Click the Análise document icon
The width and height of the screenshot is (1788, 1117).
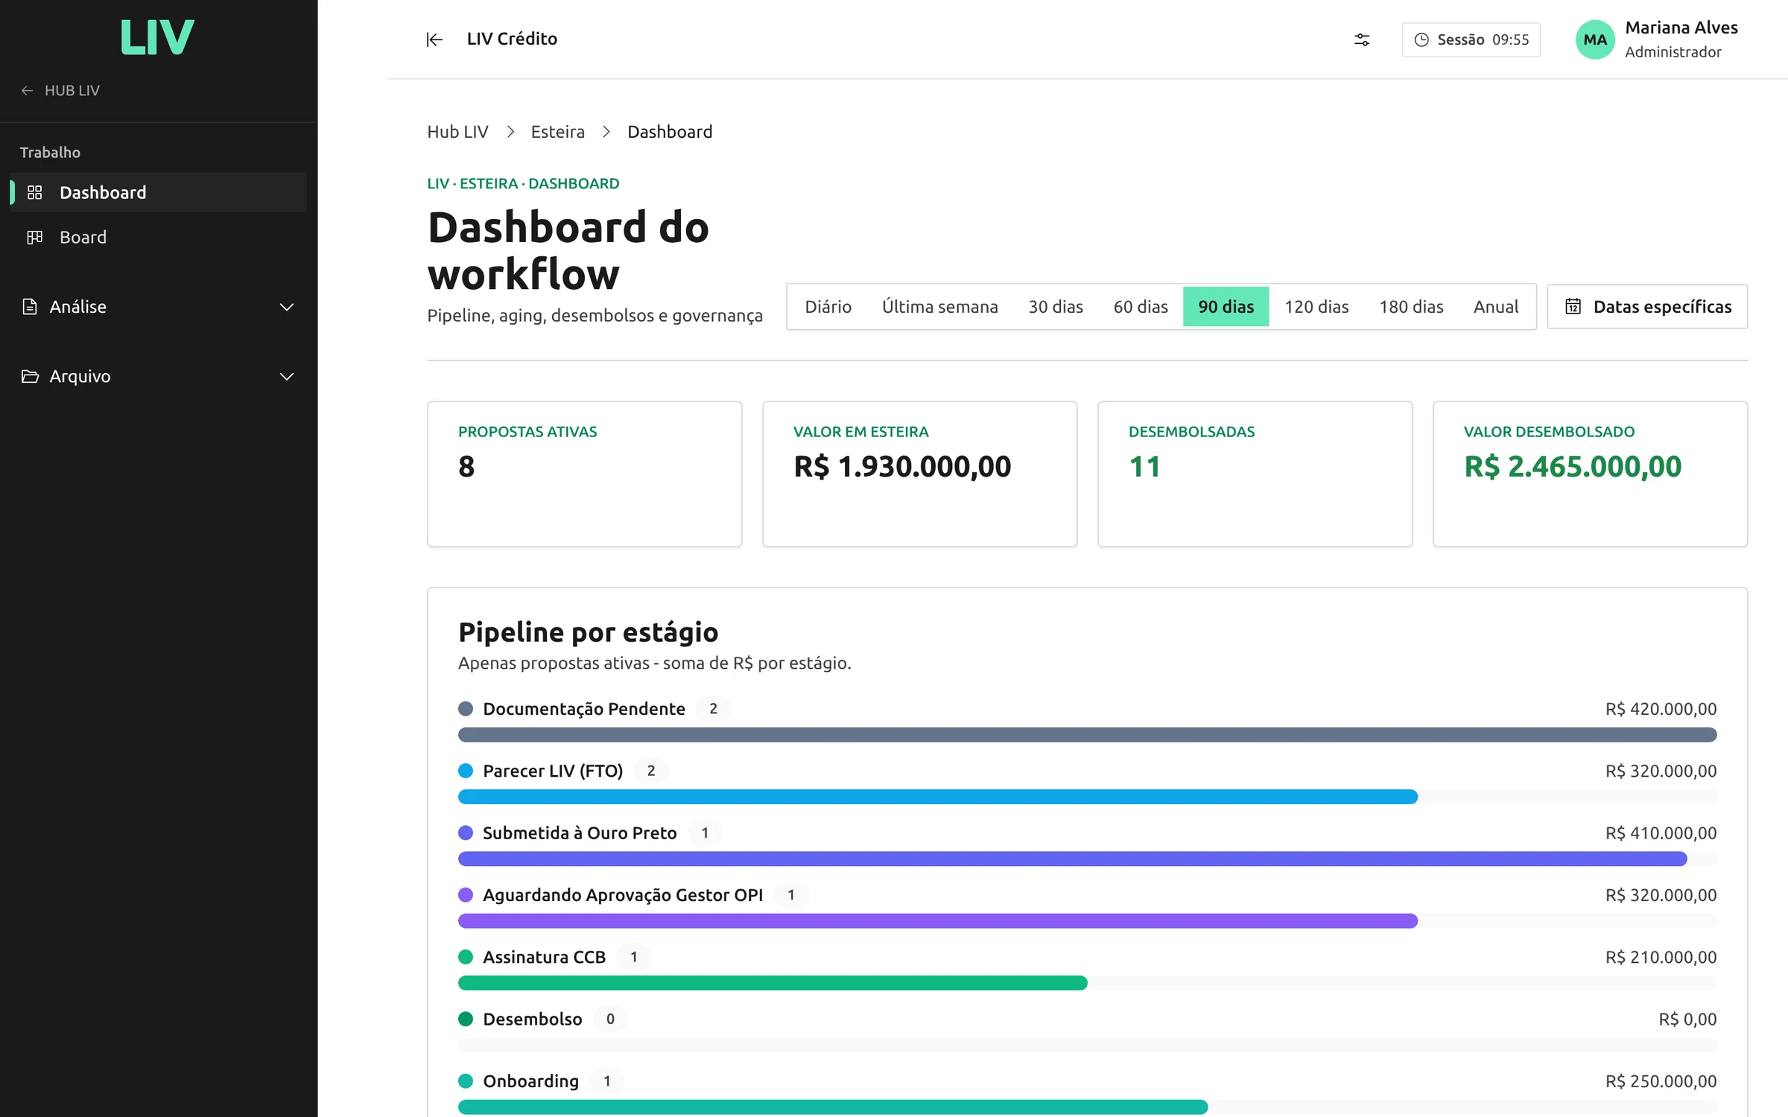click(x=30, y=307)
